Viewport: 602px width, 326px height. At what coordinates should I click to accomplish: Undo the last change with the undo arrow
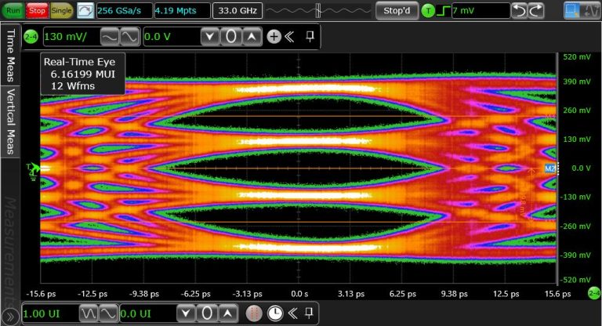(x=520, y=11)
